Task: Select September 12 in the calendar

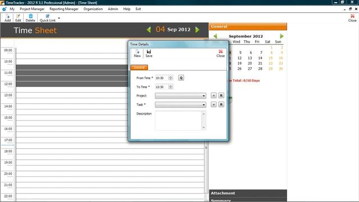Action: (x=240, y=58)
